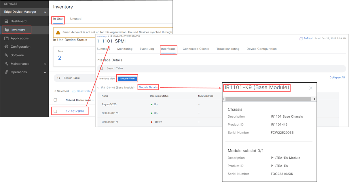Click the Smart Account warning triangle icon

click(58, 32)
